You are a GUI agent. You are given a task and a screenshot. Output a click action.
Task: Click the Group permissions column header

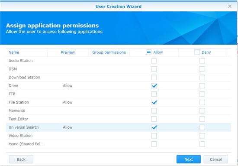pos(109,52)
